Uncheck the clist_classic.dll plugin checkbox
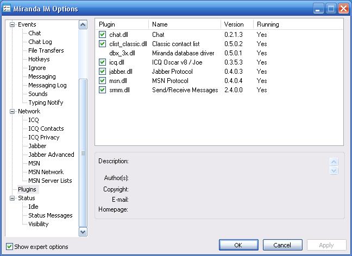 click(102, 44)
